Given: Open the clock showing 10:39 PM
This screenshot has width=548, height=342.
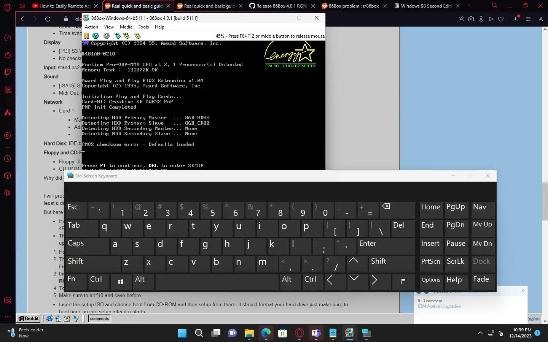Looking at the screenshot, I should pos(521,333).
